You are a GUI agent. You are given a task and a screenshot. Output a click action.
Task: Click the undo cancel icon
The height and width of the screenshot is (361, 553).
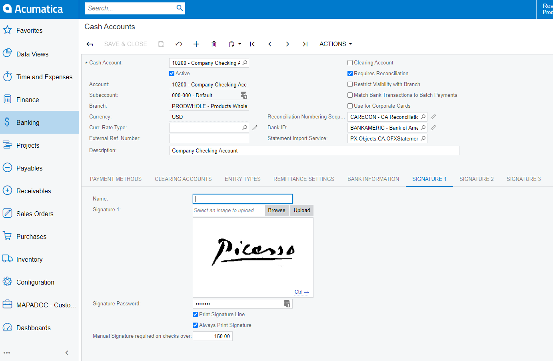[179, 44]
